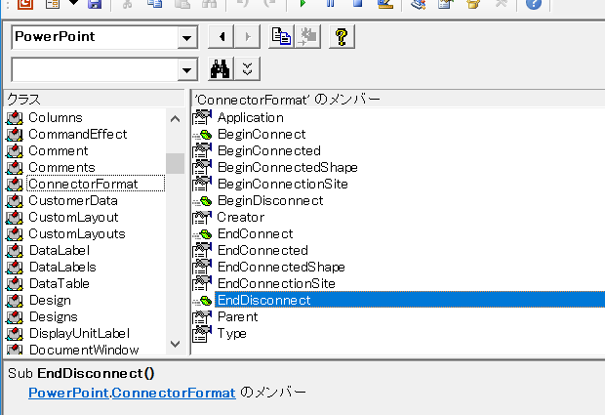This screenshot has width=605, height=415.
Task: Select the CustomerData class
Action: pos(73,201)
